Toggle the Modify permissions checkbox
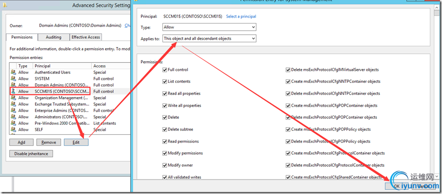The image size is (442, 194). coord(164,153)
